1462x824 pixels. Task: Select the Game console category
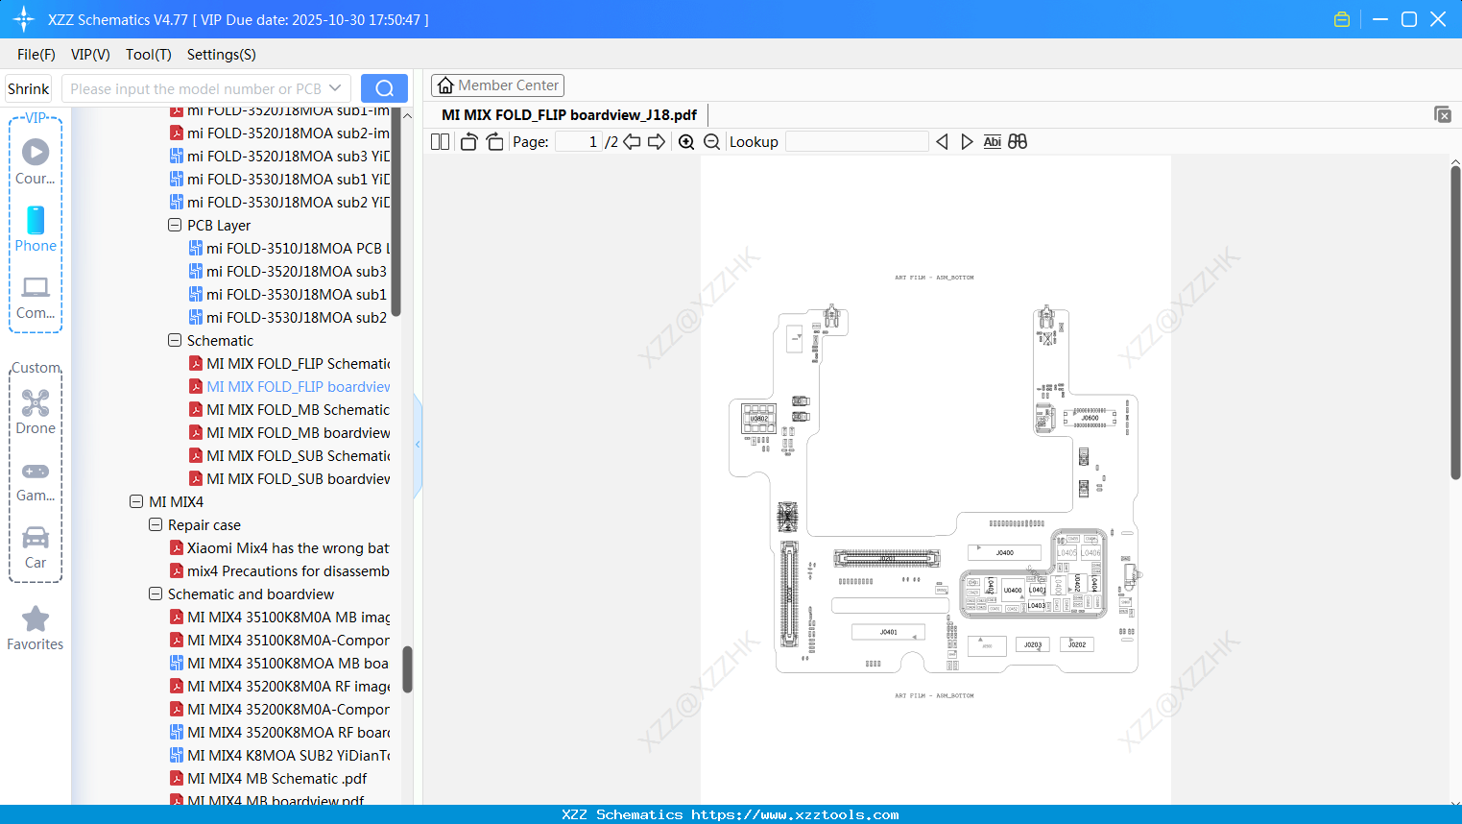coord(36,482)
